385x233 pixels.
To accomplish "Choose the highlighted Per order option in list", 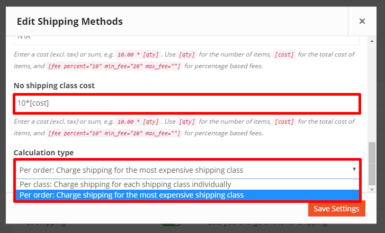I will pyautogui.click(x=131, y=195).
